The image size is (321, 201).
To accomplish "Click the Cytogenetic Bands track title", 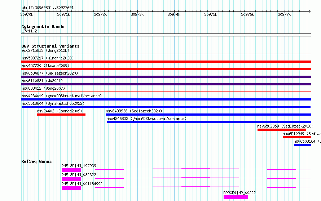I will [x=43, y=27].
